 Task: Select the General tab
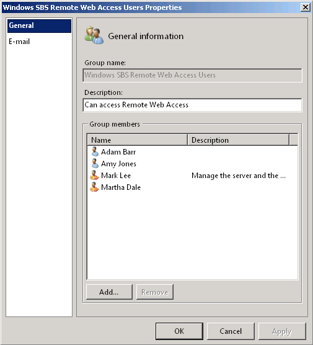pyautogui.click(x=39, y=25)
